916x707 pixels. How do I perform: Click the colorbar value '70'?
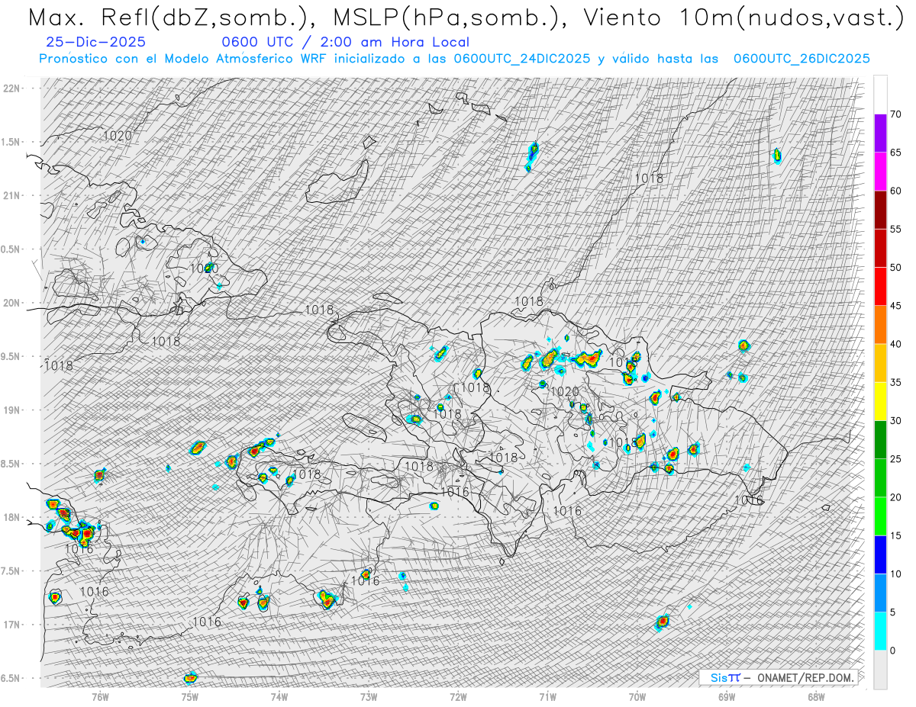pyautogui.click(x=895, y=114)
